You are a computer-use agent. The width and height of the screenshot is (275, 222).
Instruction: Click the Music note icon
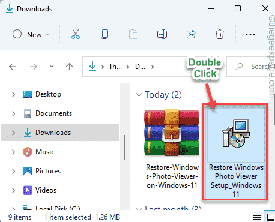tap(28, 152)
